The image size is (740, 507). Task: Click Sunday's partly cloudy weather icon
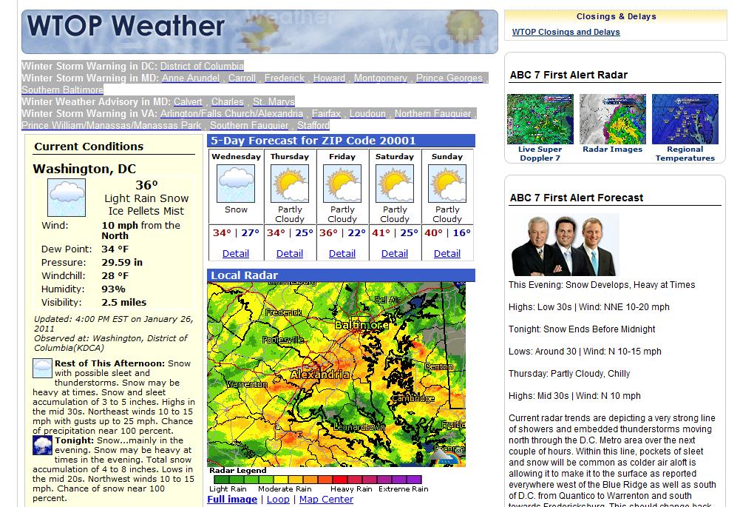click(447, 184)
